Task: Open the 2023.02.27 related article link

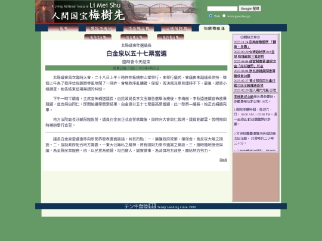Action: [x=255, y=83]
